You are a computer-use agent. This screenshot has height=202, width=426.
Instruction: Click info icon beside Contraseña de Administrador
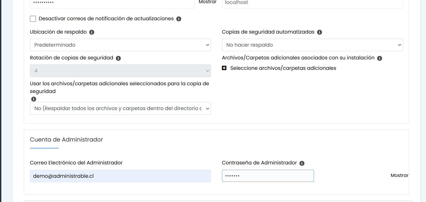pyautogui.click(x=302, y=163)
